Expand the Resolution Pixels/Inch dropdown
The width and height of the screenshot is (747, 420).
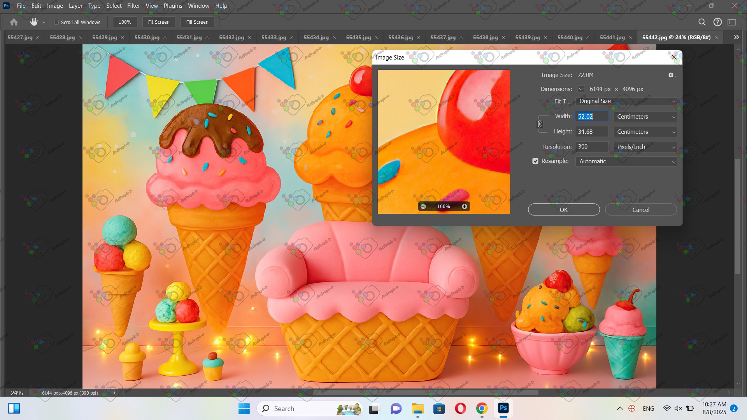click(645, 147)
